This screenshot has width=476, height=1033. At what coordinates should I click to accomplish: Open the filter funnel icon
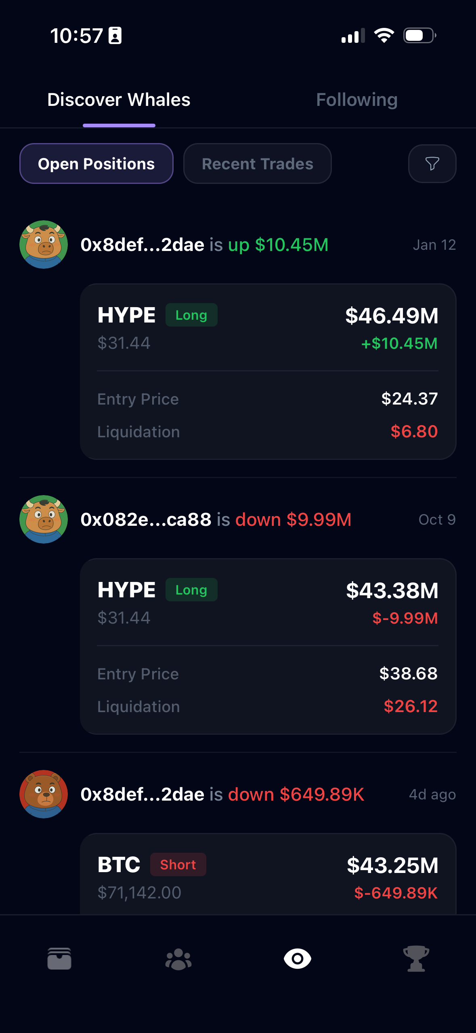432,164
